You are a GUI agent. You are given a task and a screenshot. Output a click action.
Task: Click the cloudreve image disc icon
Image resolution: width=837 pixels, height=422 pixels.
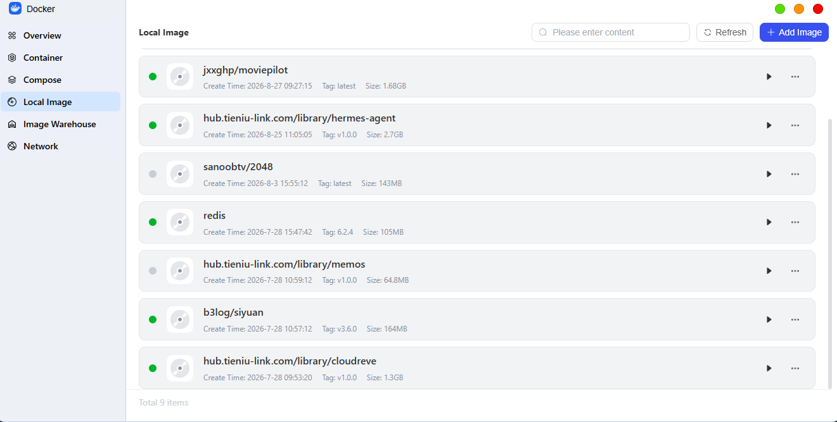coord(180,368)
